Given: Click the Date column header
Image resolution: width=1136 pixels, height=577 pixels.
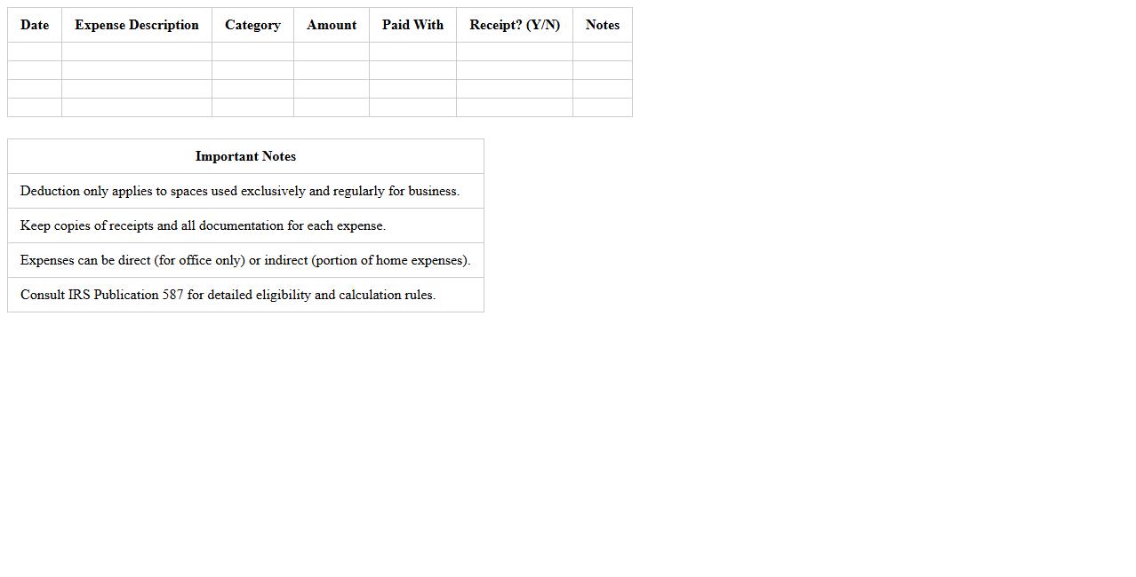Looking at the screenshot, I should [35, 25].
